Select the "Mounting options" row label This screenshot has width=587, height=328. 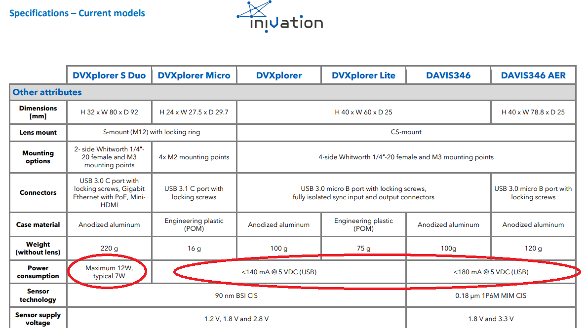(38, 157)
